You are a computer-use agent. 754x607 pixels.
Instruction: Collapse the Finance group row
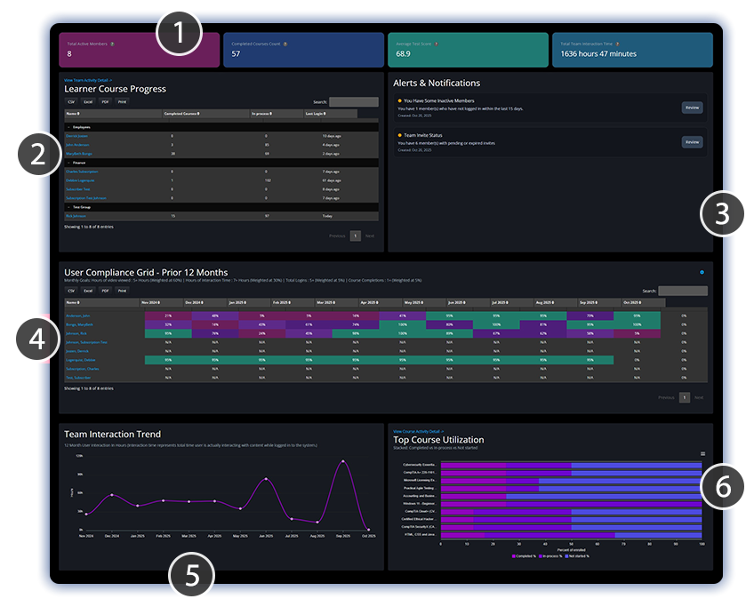(68, 163)
